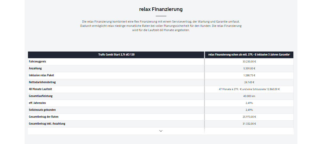This screenshot has width=316, height=144.
Task: Click the 'Sollzinssatz gebunden' row label
Action: point(42,110)
